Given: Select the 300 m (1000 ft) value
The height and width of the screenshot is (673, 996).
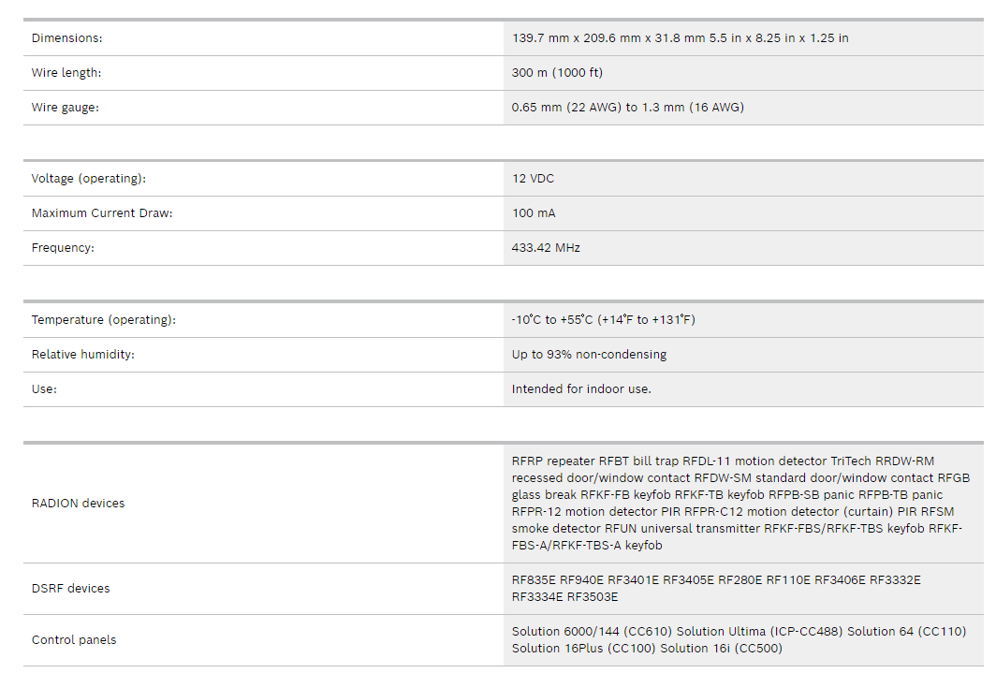Looking at the screenshot, I should tap(559, 73).
